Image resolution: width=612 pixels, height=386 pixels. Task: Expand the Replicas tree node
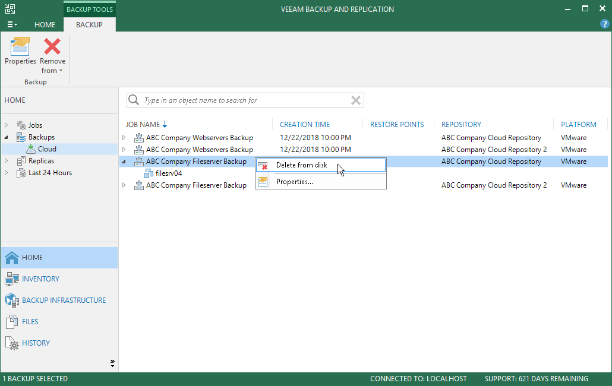point(7,161)
